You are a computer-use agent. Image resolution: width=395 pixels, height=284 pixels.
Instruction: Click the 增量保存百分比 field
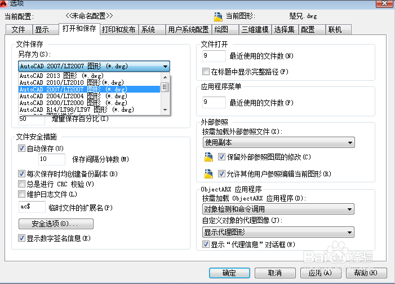[32, 119]
